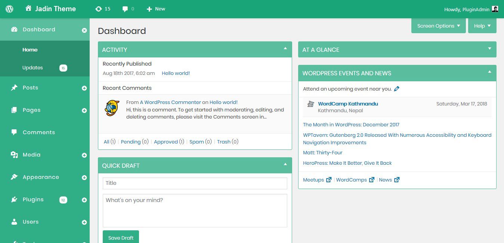Click the Dashboard gauge icon in sidebar
This screenshot has height=243, width=504.
click(14, 29)
